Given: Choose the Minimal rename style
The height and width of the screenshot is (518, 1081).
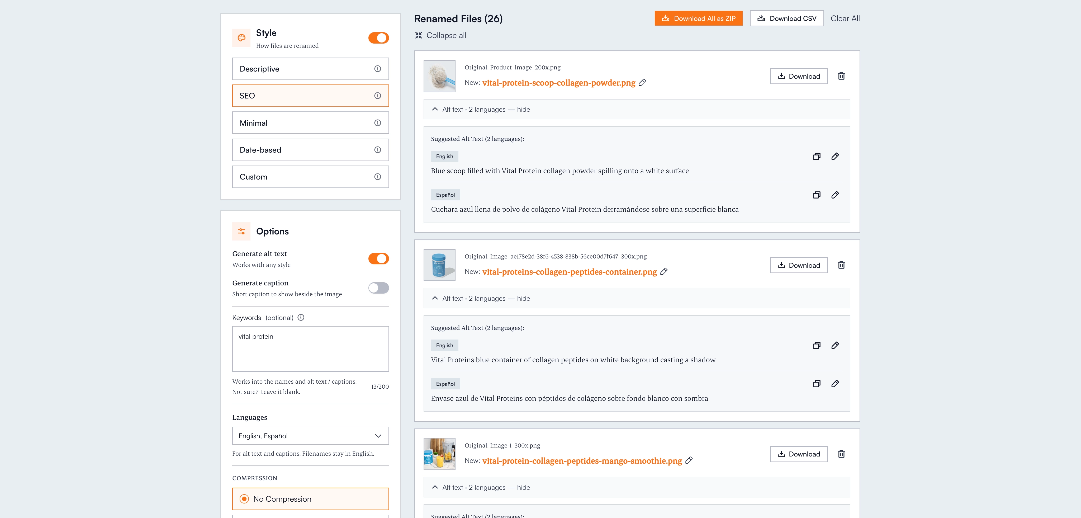Looking at the screenshot, I should 311,123.
